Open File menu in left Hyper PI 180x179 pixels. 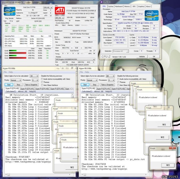tap(5, 72)
